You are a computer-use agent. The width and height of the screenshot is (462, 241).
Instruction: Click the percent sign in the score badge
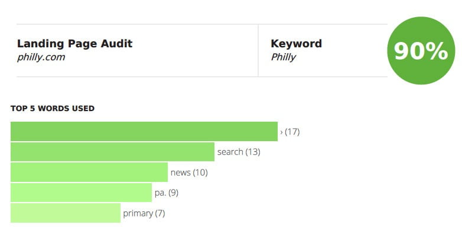[x=436, y=51]
